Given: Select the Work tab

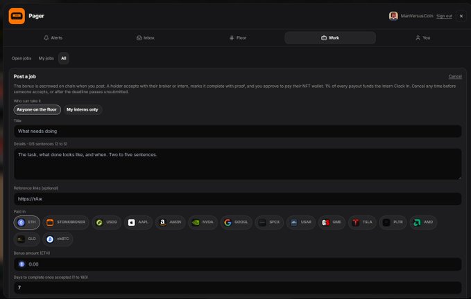Looking at the screenshot, I should coord(330,38).
